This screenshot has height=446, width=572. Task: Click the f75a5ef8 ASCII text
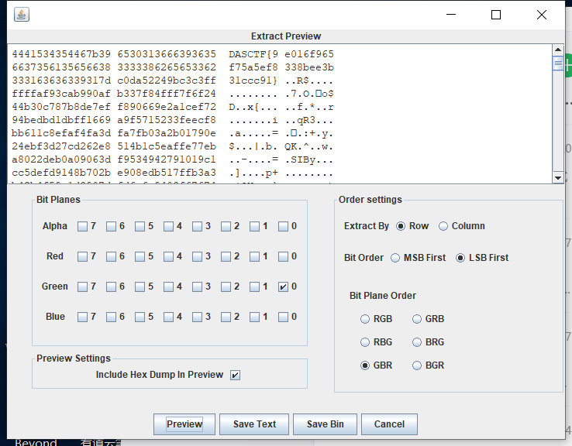(253, 67)
